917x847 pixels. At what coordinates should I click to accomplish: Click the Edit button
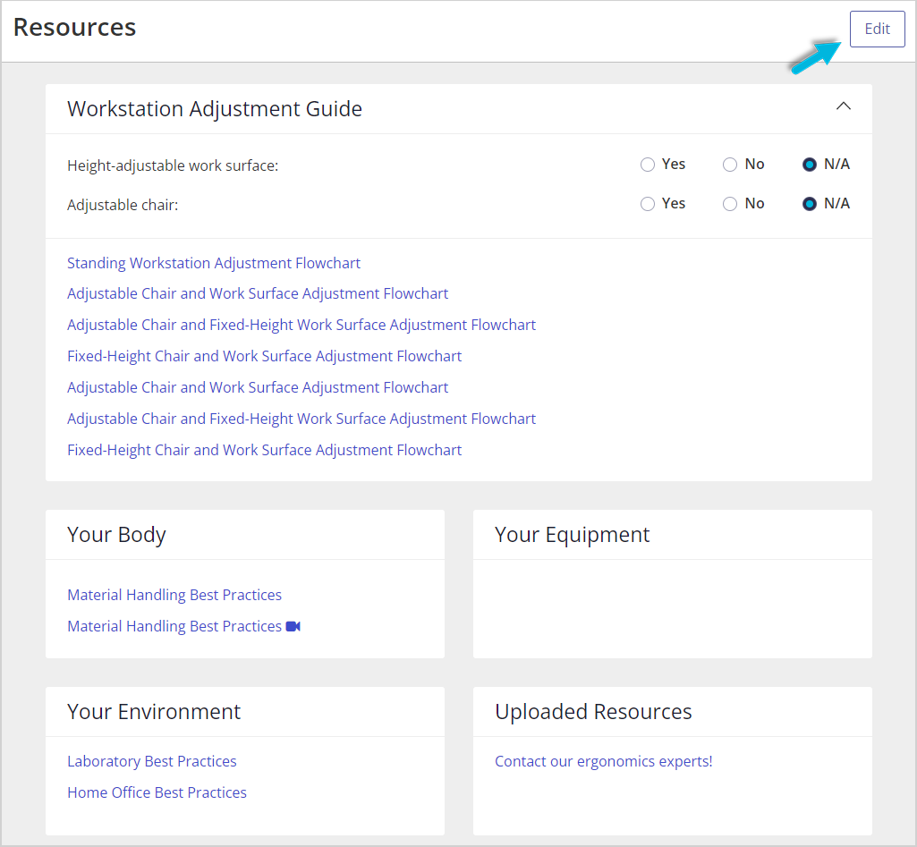point(877,30)
